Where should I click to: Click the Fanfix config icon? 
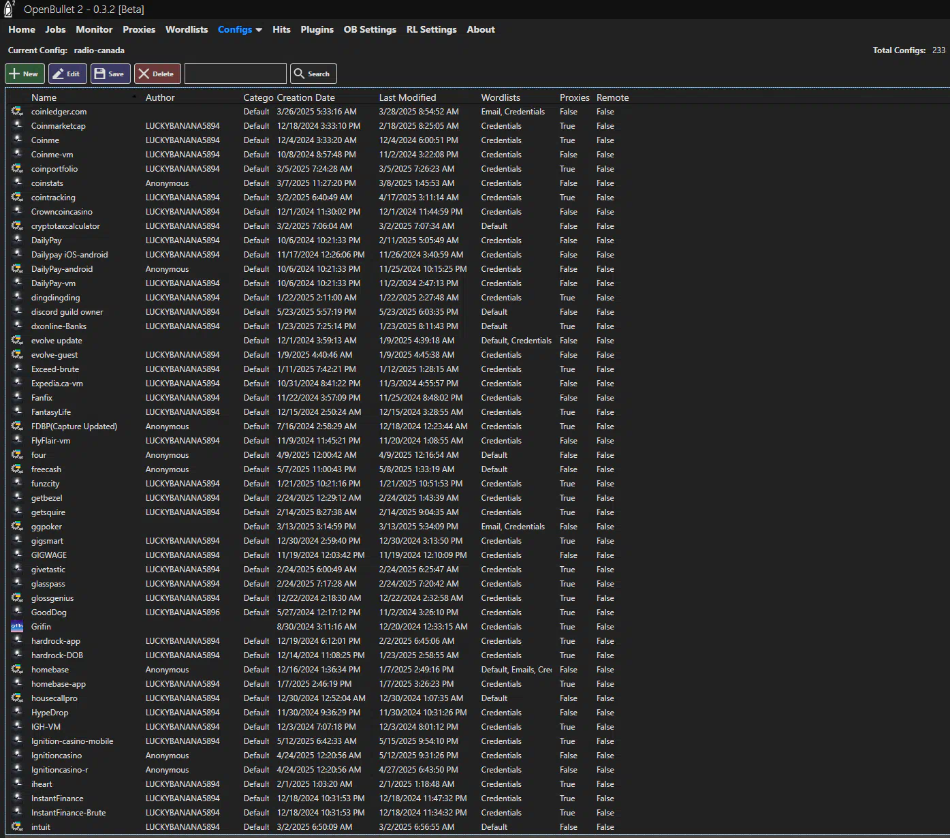17,397
